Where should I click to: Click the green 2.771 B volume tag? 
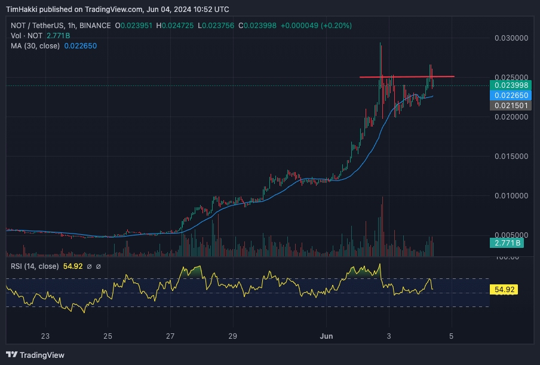point(507,243)
